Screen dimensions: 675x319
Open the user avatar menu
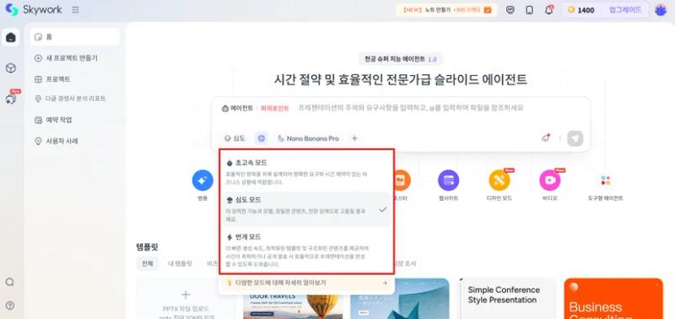click(x=661, y=10)
